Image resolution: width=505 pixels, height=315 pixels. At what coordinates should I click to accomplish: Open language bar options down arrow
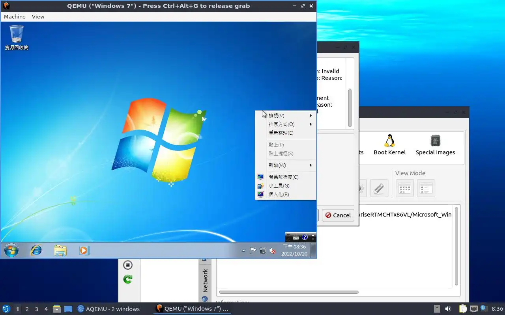[x=313, y=239]
